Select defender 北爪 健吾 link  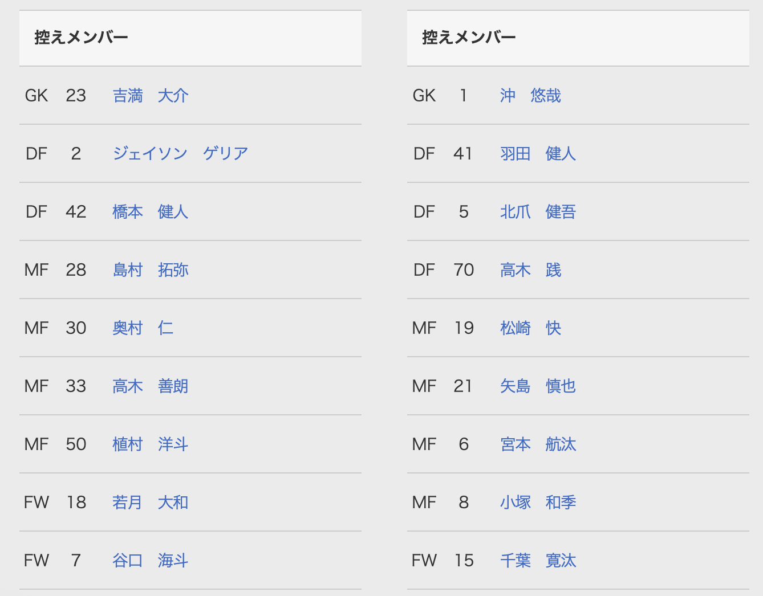pos(538,212)
